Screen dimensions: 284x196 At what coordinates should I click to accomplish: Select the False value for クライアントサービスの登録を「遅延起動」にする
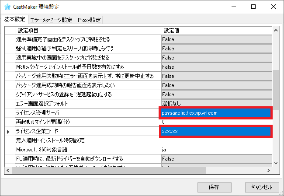(x=217, y=94)
